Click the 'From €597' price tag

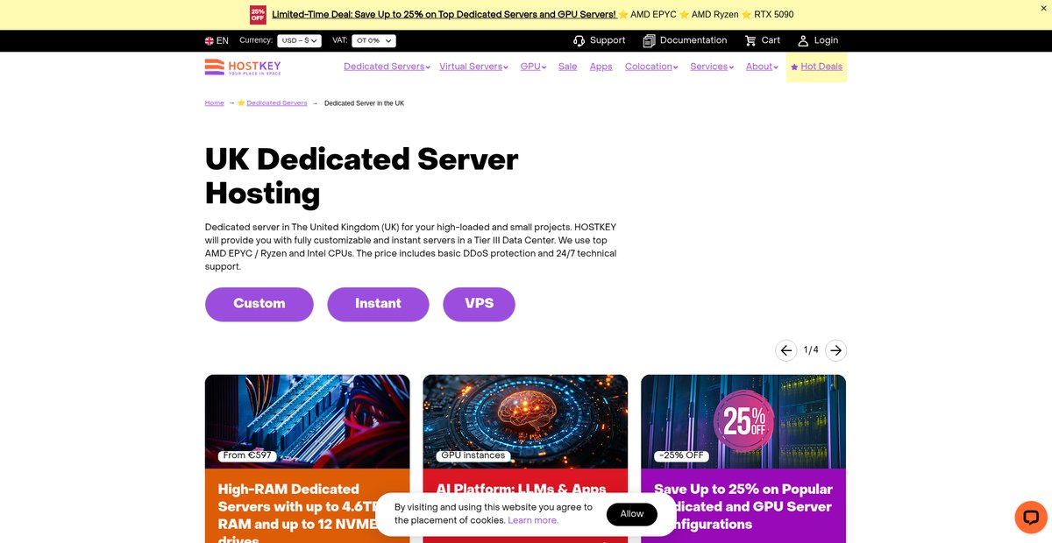(247, 455)
